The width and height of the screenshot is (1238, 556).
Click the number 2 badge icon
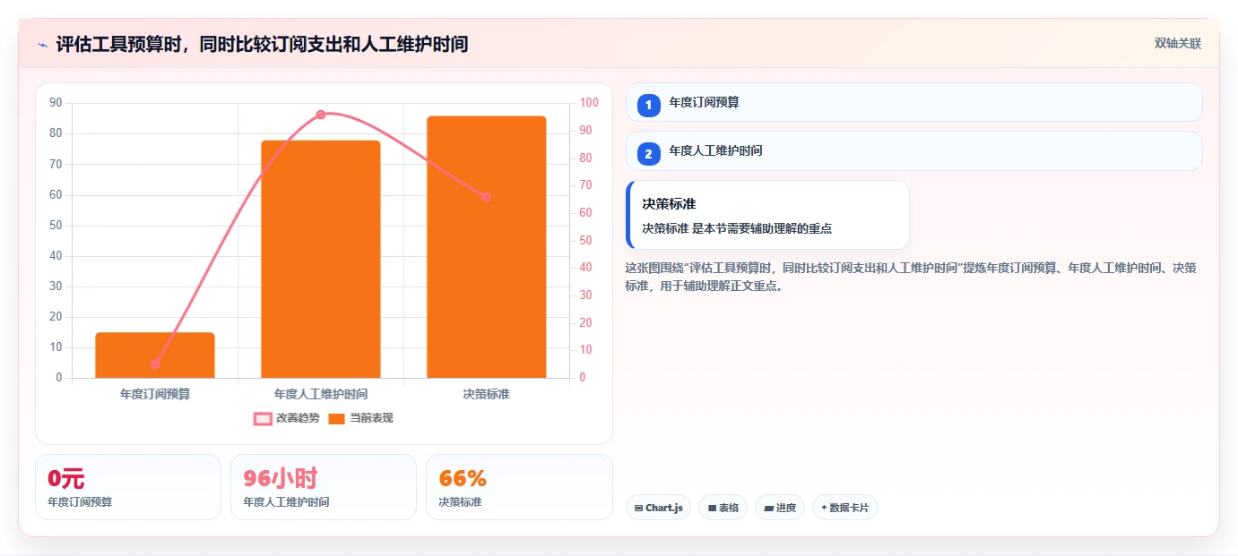649,154
